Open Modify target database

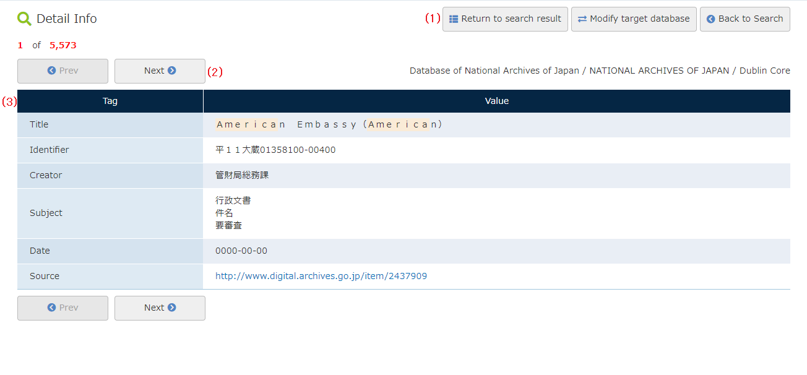[634, 19]
